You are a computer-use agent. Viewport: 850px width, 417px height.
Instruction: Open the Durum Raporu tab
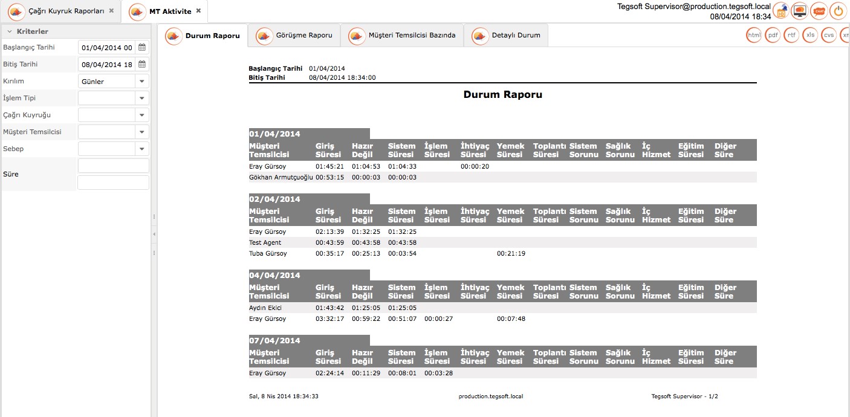pos(203,36)
